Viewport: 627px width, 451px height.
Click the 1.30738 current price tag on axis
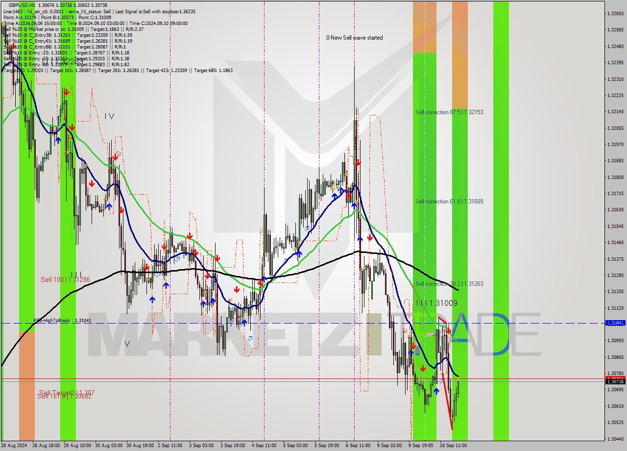click(x=615, y=381)
